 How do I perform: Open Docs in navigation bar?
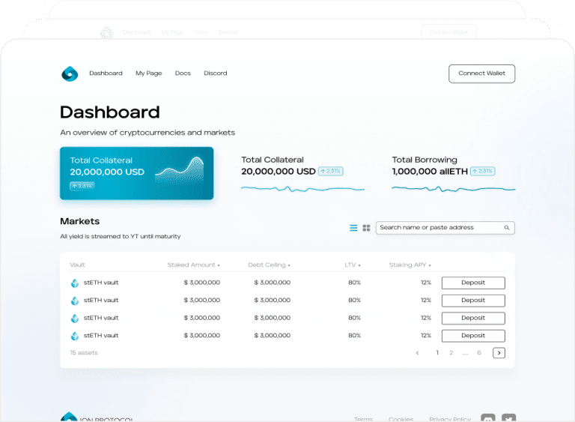[183, 73]
